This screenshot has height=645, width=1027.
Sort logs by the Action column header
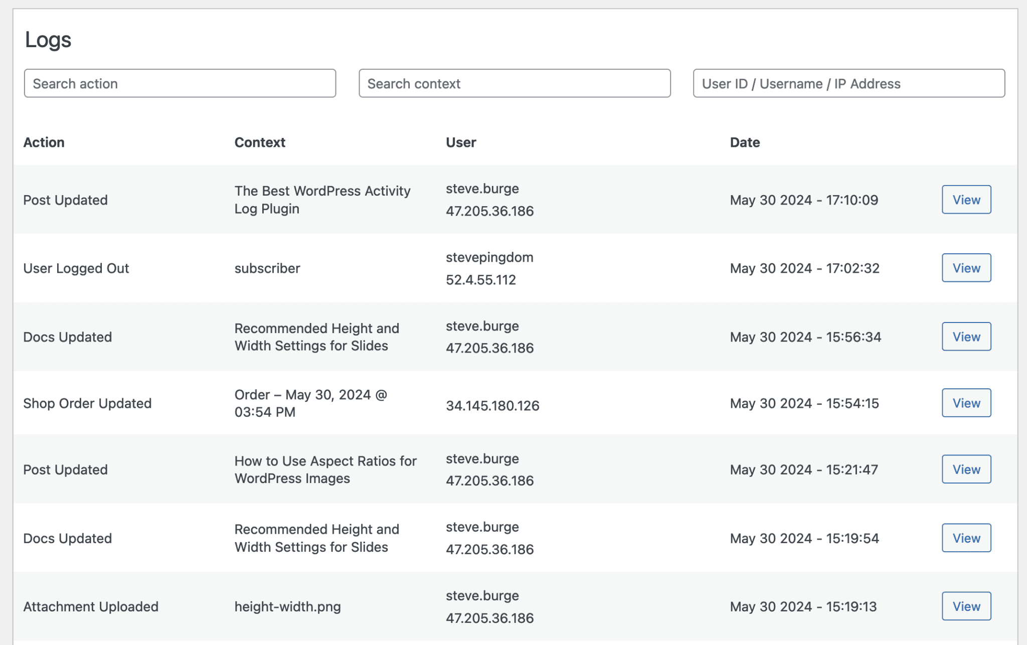[44, 142]
